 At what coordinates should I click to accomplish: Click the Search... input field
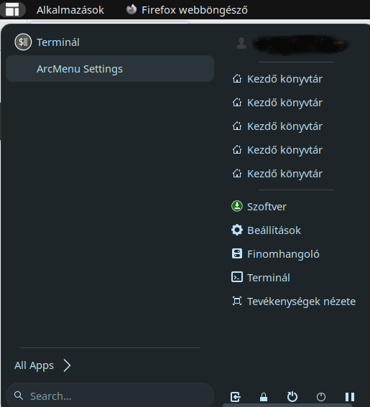[x=110, y=396]
